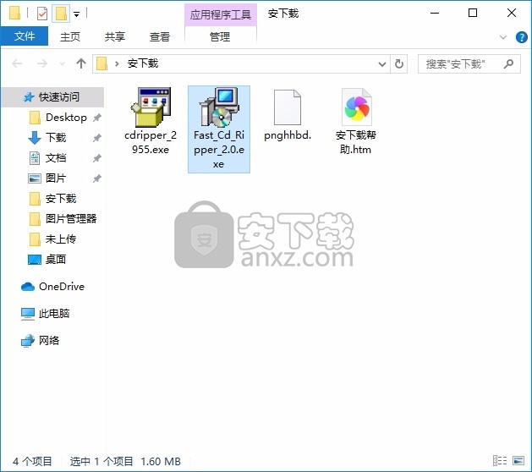The width and height of the screenshot is (532, 472).
Task: Switch to the 共享 ribbon tab
Action: click(115, 36)
